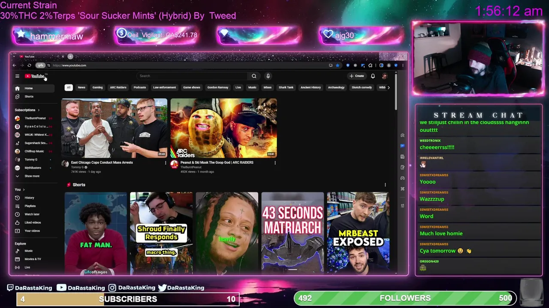The height and width of the screenshot is (308, 549).
Task: Toggle the VPN badge in address bar
Action: point(40,65)
